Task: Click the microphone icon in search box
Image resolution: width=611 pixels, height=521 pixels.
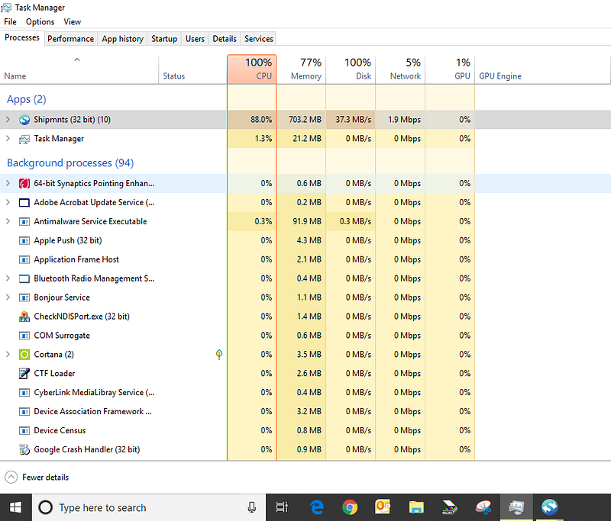Action: (252, 507)
